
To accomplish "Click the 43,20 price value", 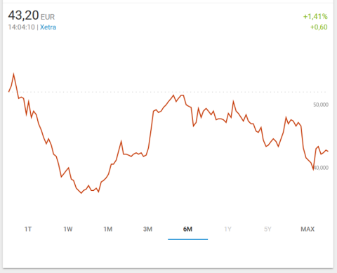I will [23, 15].
